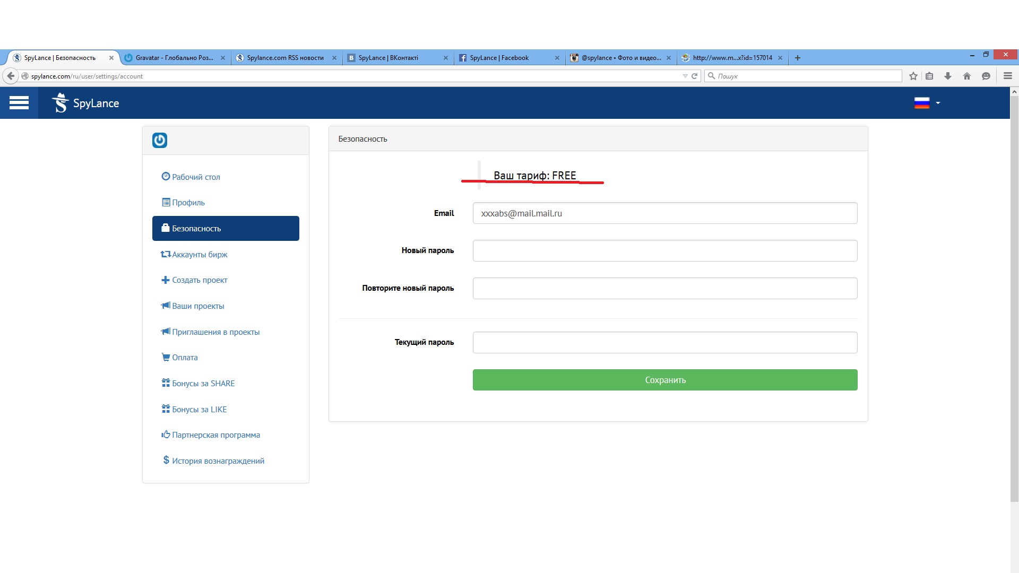Open browser downloads arrow icon
Screen dimensions: 1019x573
948,76
